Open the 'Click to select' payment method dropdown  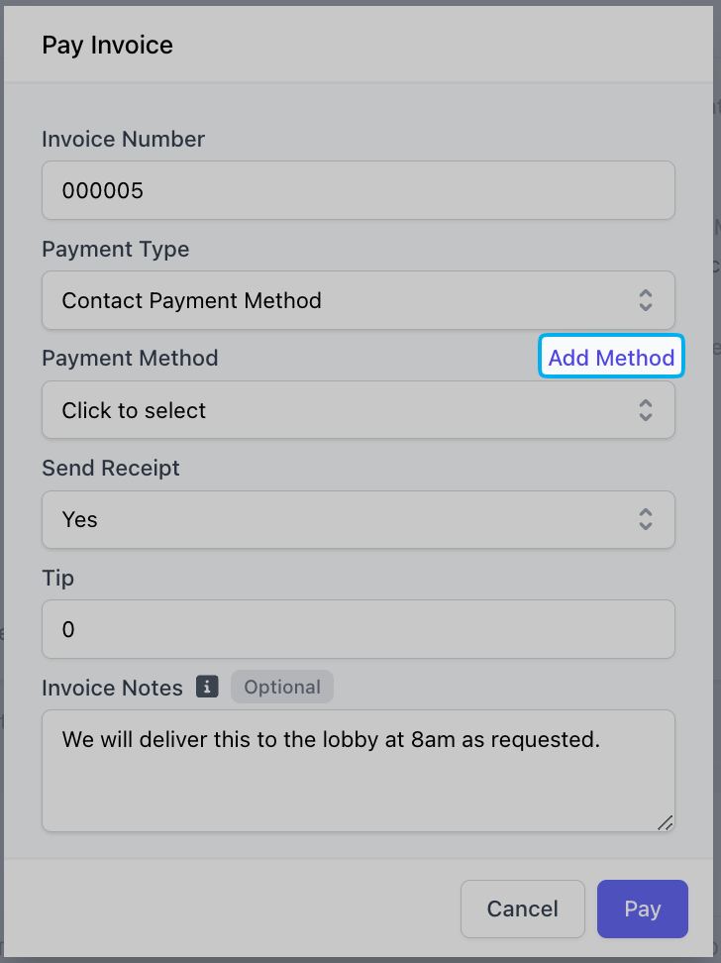point(359,409)
